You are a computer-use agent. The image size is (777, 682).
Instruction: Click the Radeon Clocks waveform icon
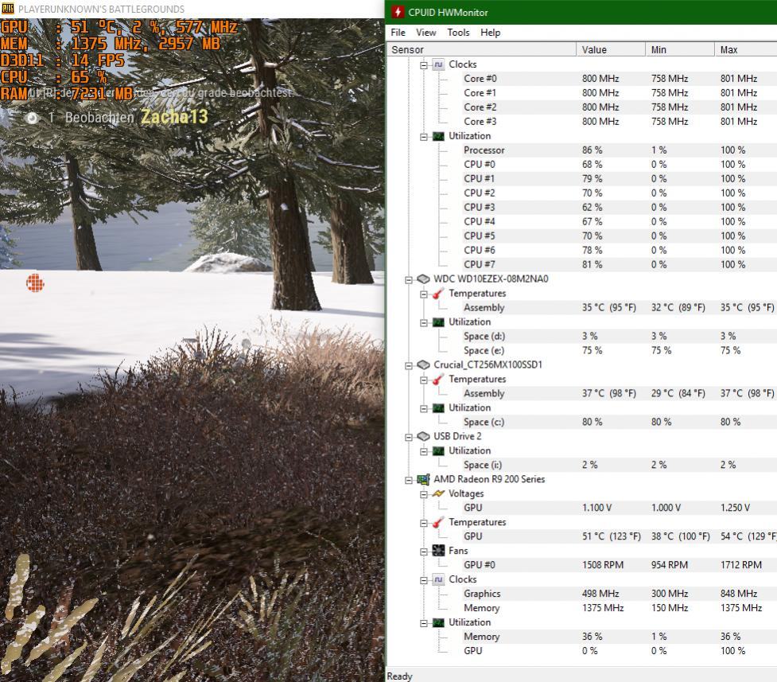438,579
